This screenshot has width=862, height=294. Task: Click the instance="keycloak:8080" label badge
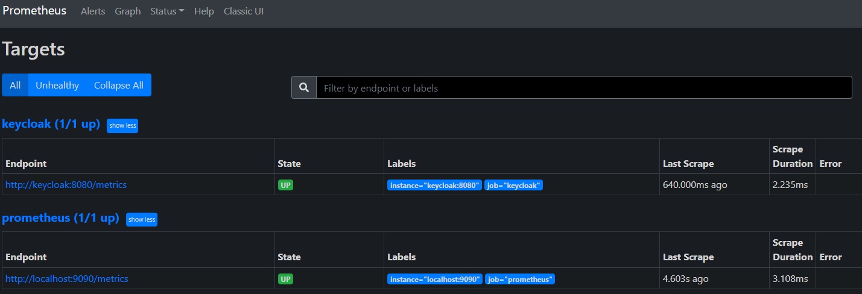click(434, 185)
